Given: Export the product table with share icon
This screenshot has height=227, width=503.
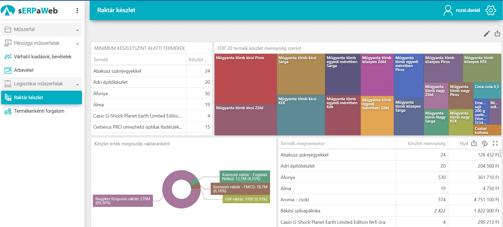Looking at the screenshot, I should [x=474, y=143].
